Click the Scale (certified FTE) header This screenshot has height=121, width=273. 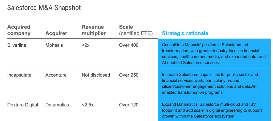pos(136,30)
